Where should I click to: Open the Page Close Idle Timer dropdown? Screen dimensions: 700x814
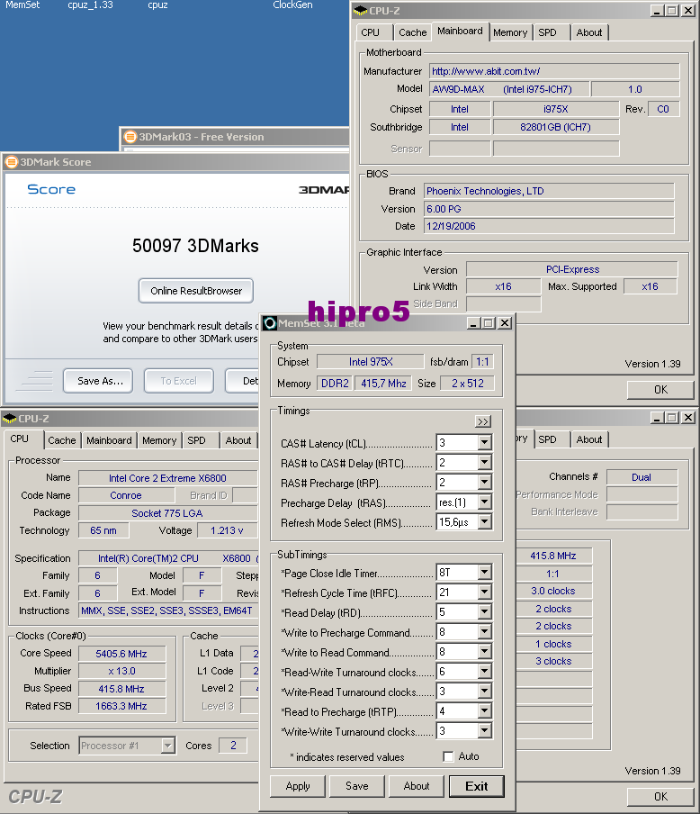point(485,572)
